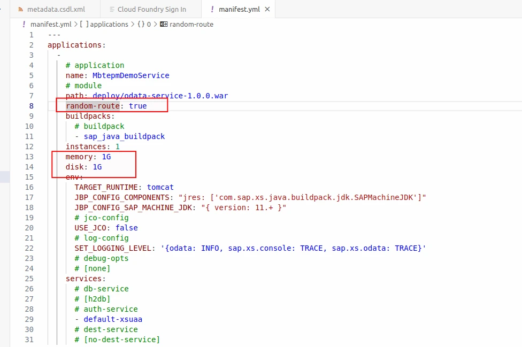Image resolution: width=522 pixels, height=347 pixels.
Task: Click the '# db-service' comment
Action: (x=102, y=289)
